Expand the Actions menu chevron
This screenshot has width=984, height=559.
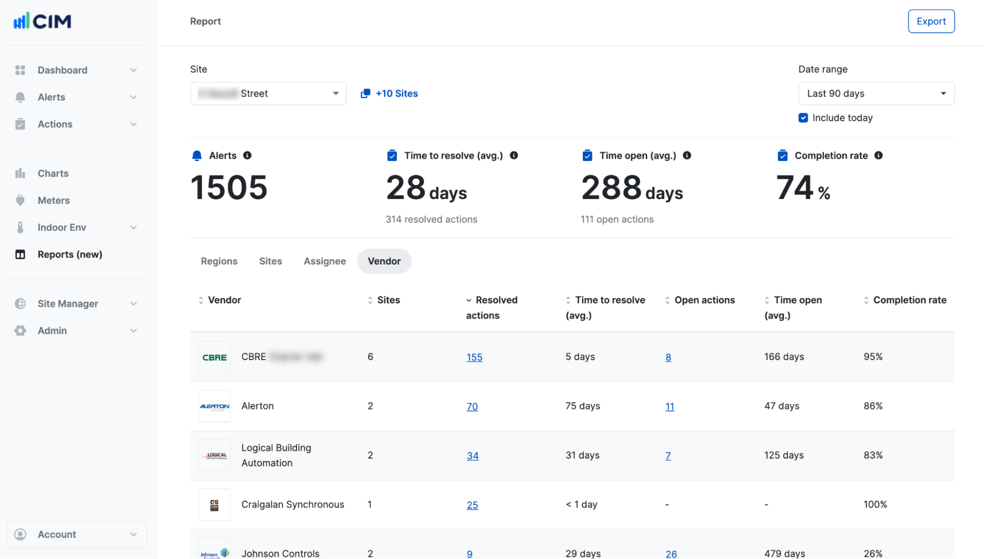click(133, 124)
